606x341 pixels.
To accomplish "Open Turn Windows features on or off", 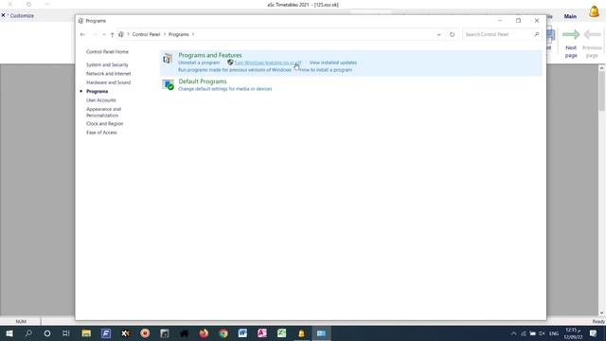I will (x=267, y=63).
